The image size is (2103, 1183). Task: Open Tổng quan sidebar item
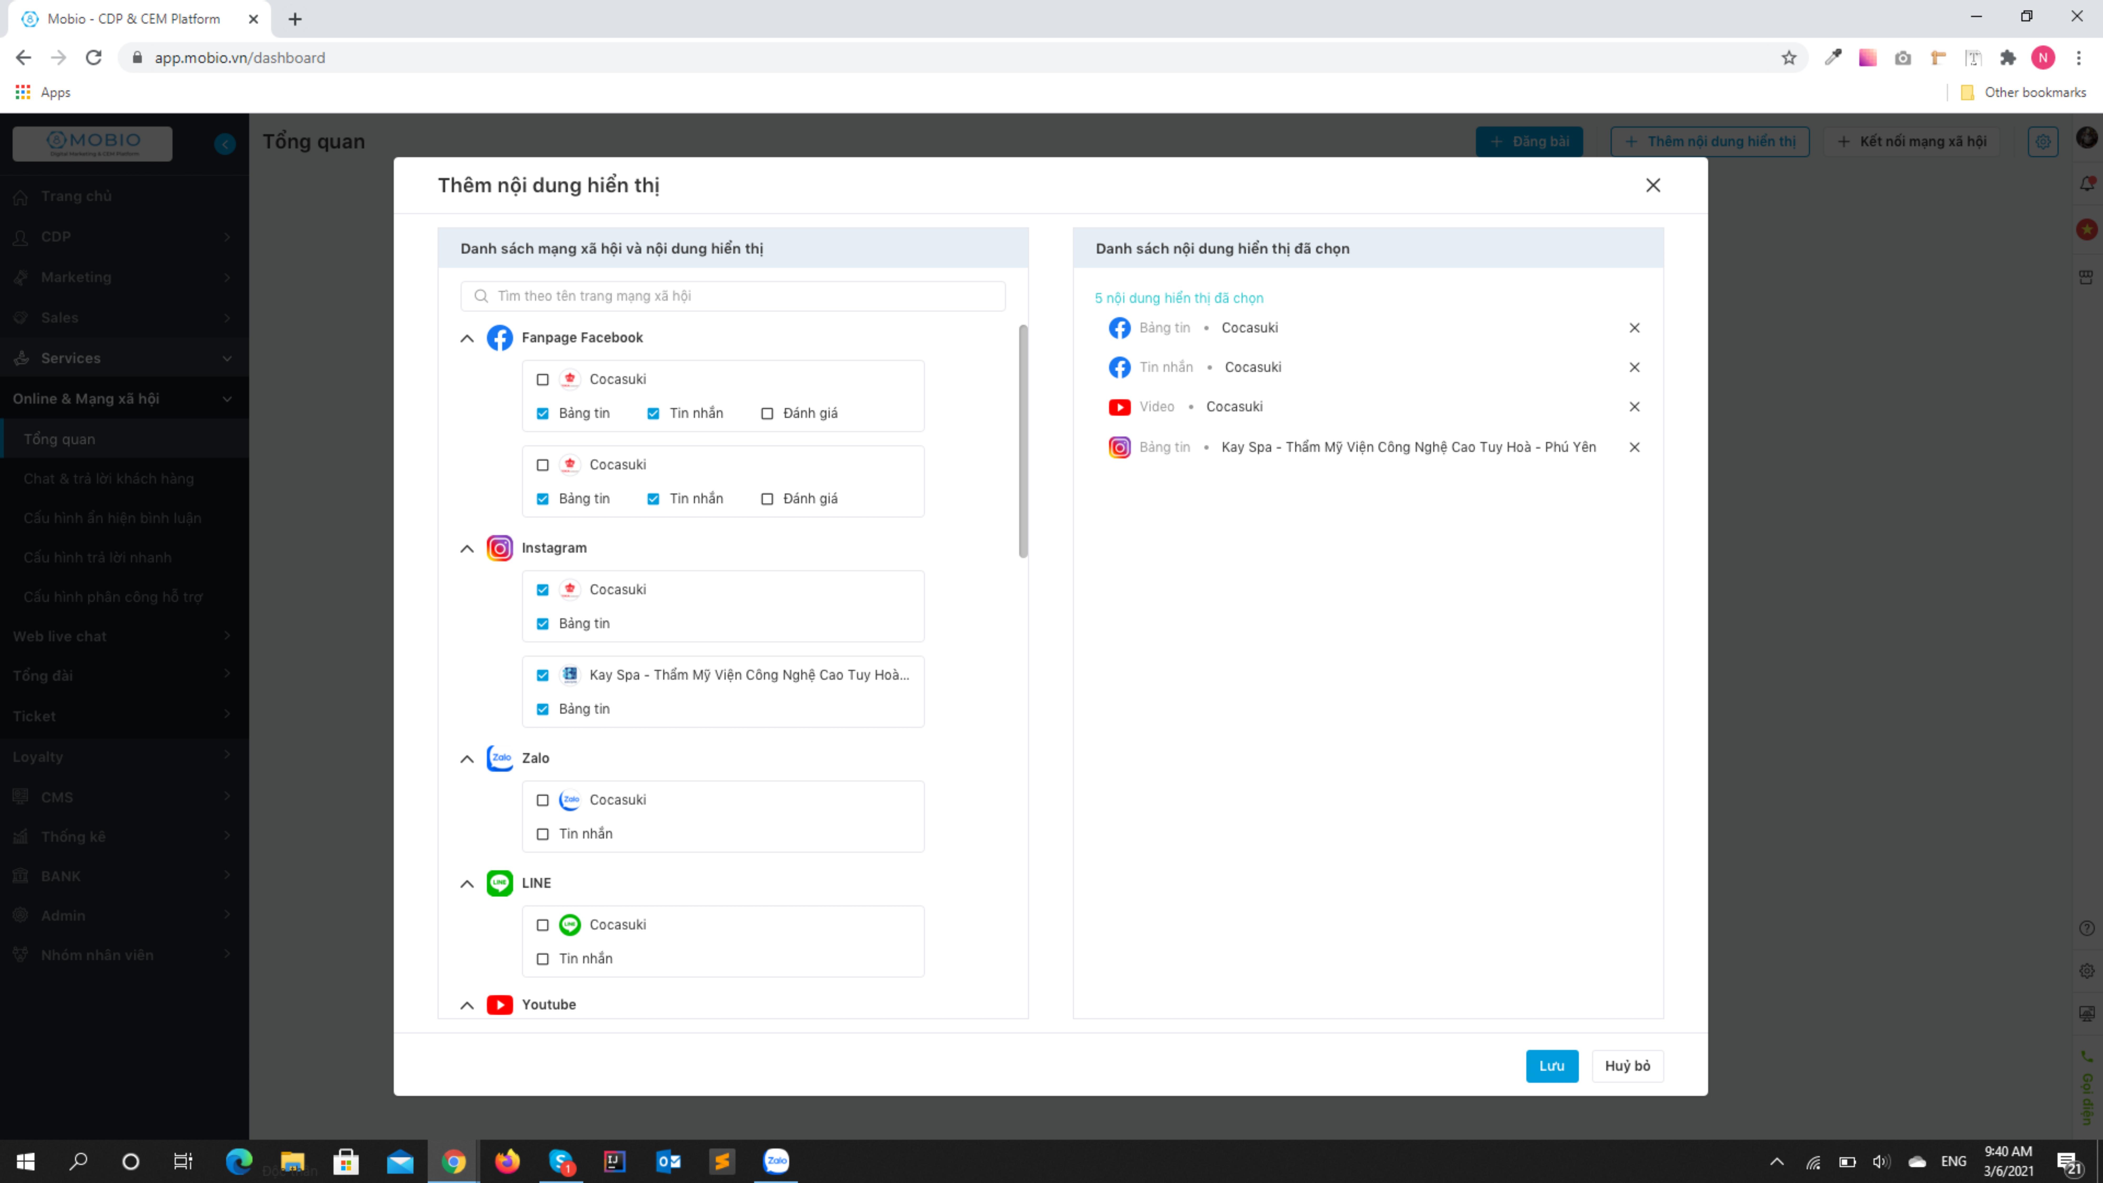pos(124,439)
